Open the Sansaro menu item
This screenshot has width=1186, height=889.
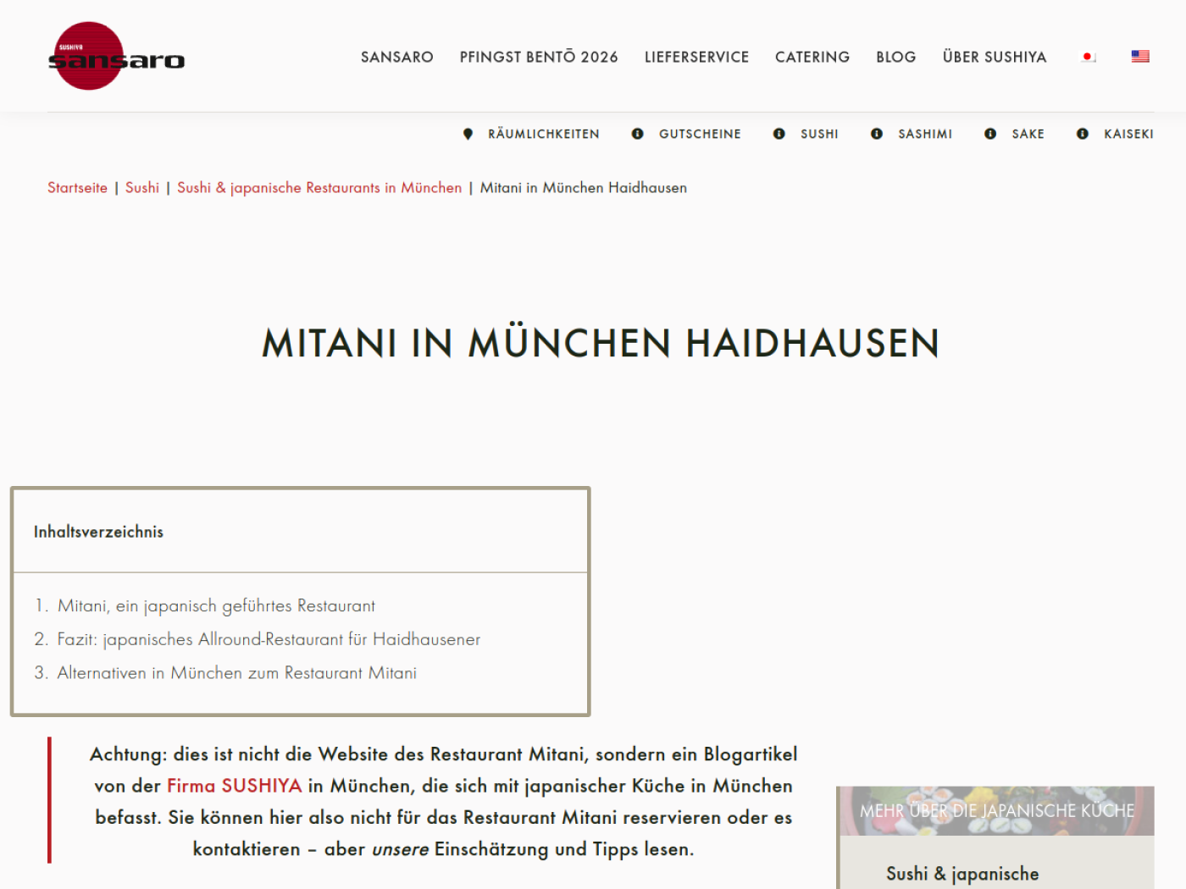tap(397, 57)
